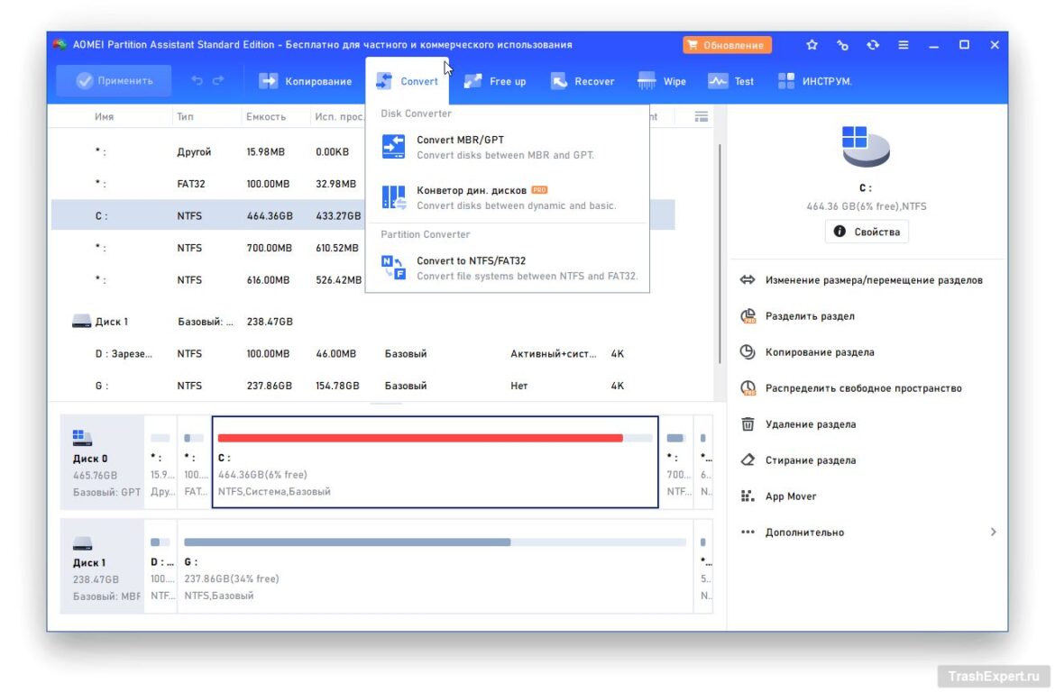Open Свойства for drive C:
Screen dimensions: 1055x692
[x=866, y=231]
